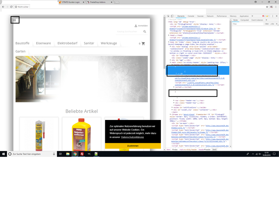
Task: Click the Anmelden account icon
Action: point(136,26)
